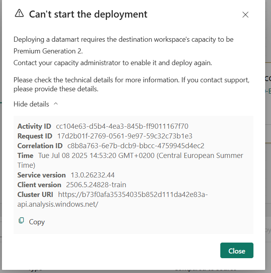Click the Cluster URI label
Screen dimensions: 271x273
point(35,195)
